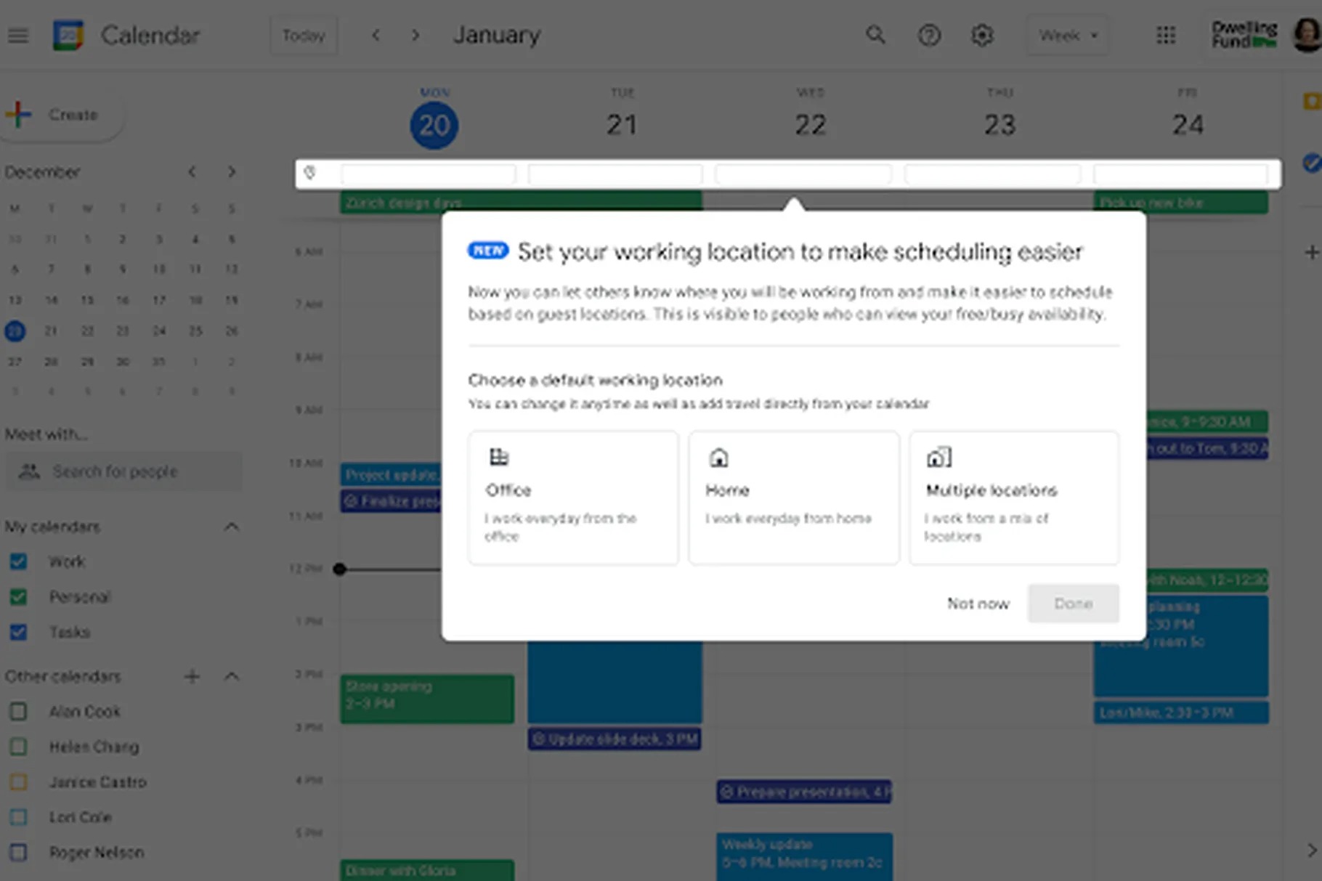The width and height of the screenshot is (1322, 881).
Task: Enable the Alan Cook calendar
Action: (x=18, y=712)
